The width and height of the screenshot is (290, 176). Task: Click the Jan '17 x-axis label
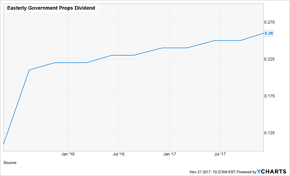tap(170, 154)
